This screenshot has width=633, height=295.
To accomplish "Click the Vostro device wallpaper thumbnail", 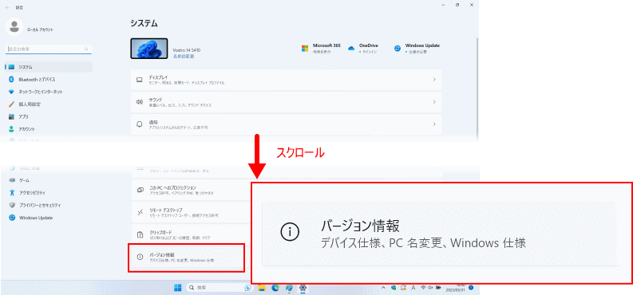I will 149,49.
